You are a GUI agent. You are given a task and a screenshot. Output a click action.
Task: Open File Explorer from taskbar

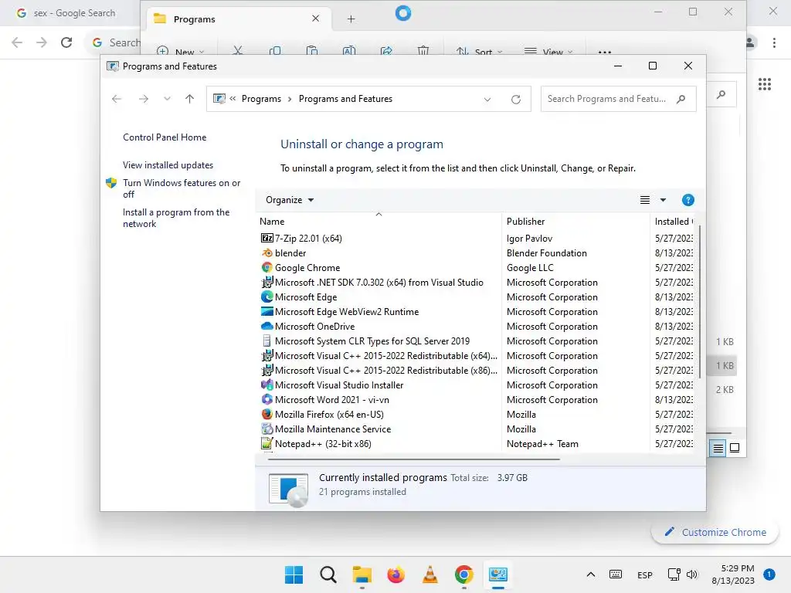click(362, 574)
